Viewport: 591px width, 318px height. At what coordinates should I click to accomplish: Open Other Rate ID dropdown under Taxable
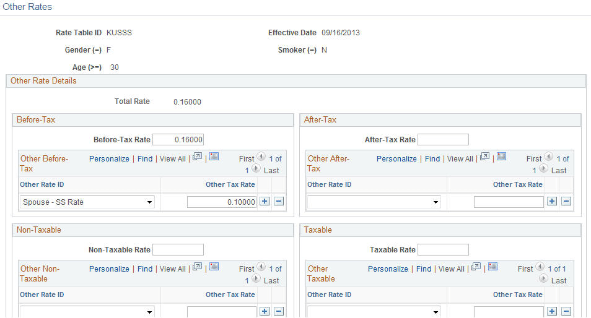coord(374,312)
